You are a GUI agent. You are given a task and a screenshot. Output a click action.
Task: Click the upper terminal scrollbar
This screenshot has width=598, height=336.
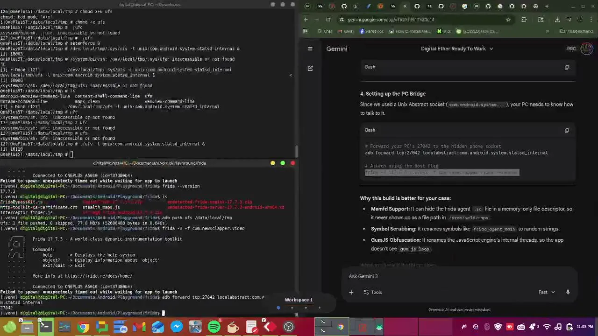(296, 152)
